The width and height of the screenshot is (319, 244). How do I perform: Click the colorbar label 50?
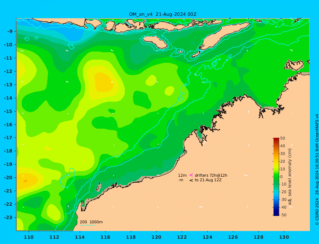coord(283,138)
